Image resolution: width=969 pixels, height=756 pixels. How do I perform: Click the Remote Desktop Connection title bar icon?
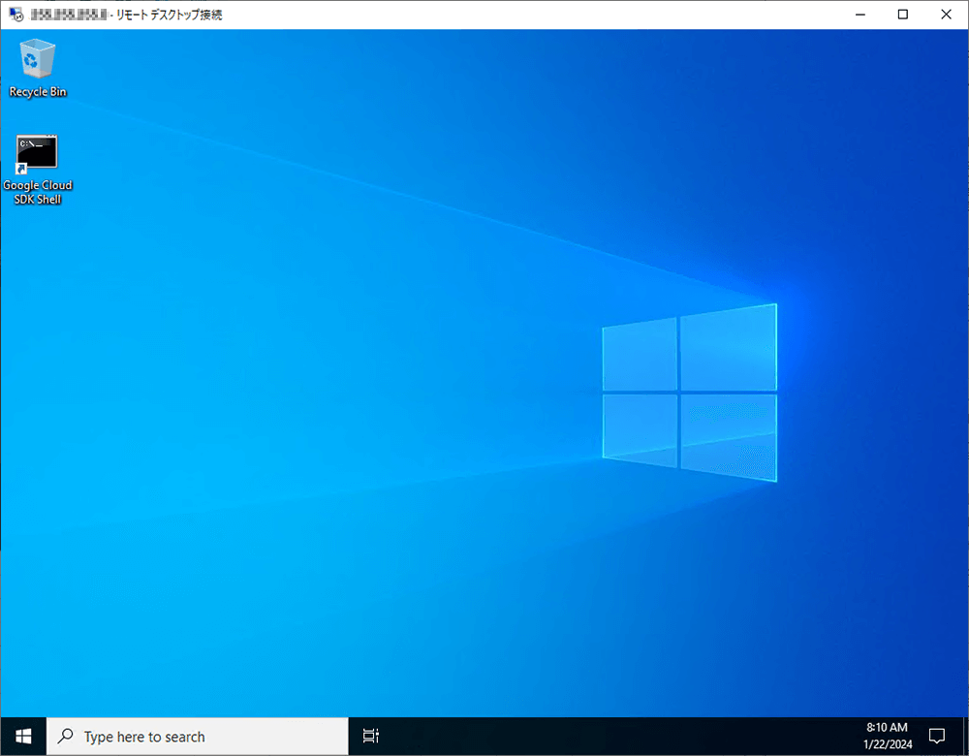[x=16, y=15]
